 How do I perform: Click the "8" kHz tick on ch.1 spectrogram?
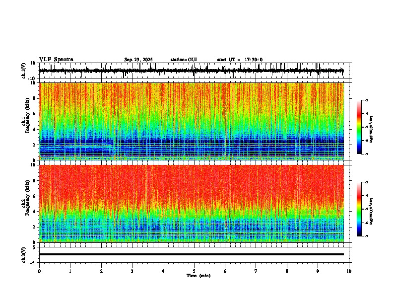pos(35,98)
